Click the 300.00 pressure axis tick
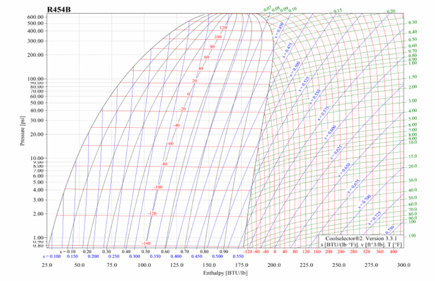435x281 pixels. tap(35, 41)
